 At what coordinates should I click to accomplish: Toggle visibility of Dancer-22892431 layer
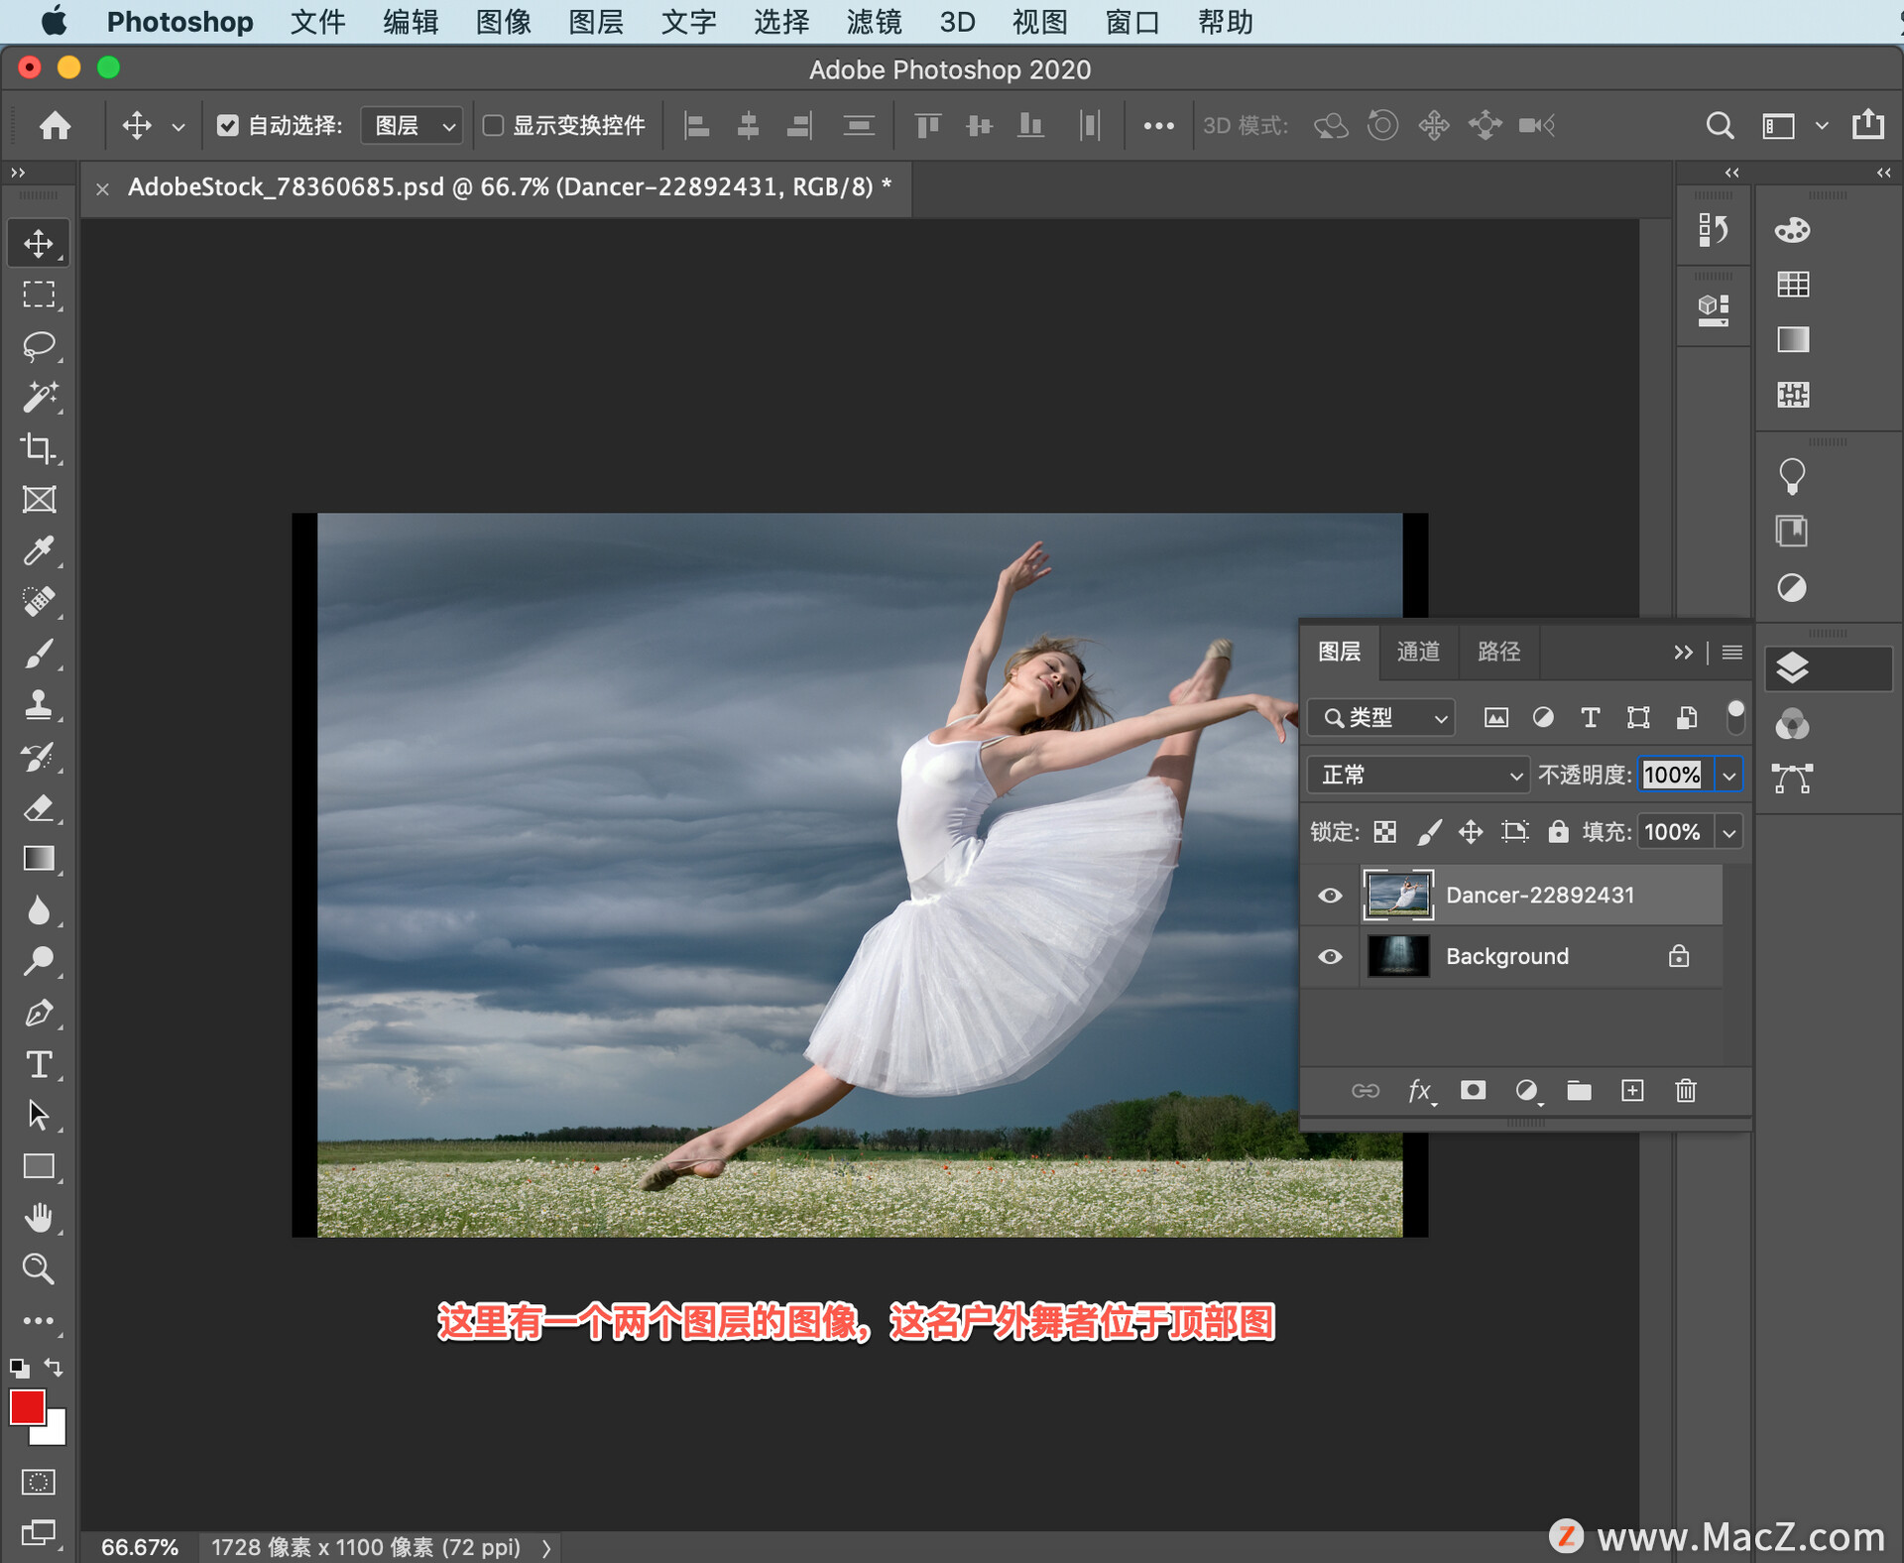(1333, 896)
